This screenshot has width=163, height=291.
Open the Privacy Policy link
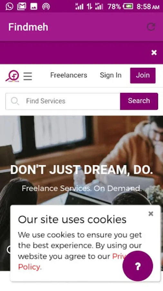[x=29, y=267]
